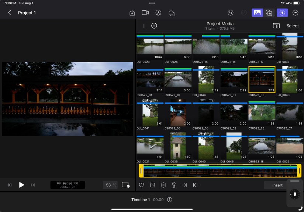Open the browser filter and sort menu
The height and width of the screenshot is (212, 304).
coord(154,26)
